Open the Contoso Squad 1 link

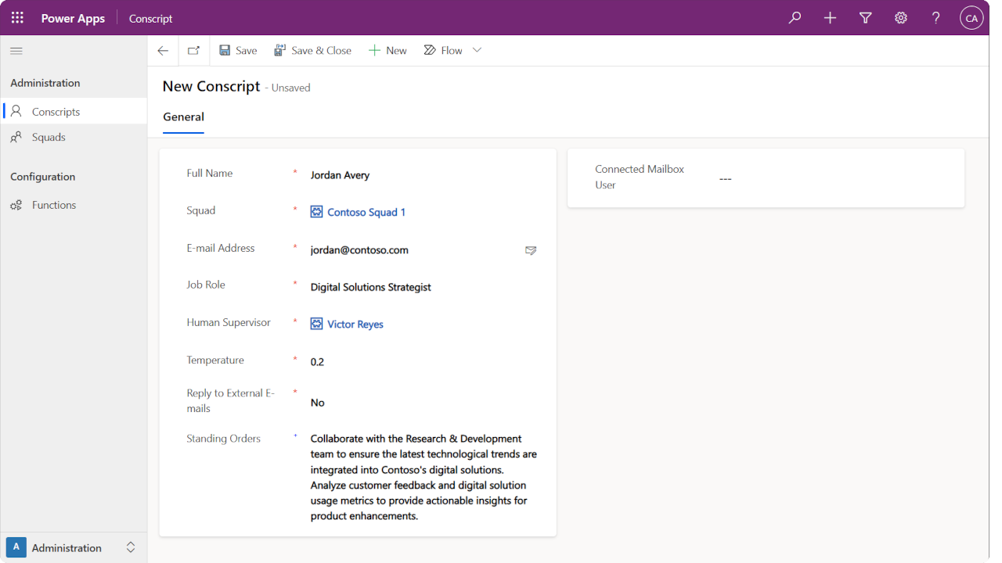366,213
